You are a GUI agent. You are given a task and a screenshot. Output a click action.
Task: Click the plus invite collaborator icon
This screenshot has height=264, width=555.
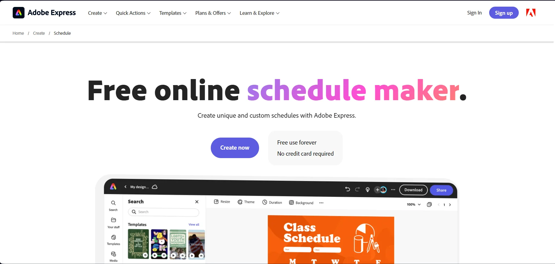[377, 190]
